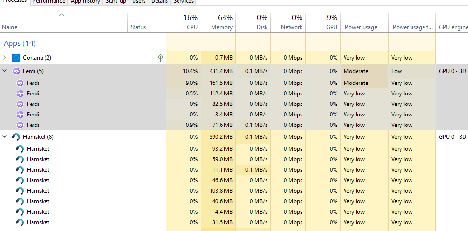Click the 431.4 MB memory value
This screenshot has height=231, width=468.
221,71
